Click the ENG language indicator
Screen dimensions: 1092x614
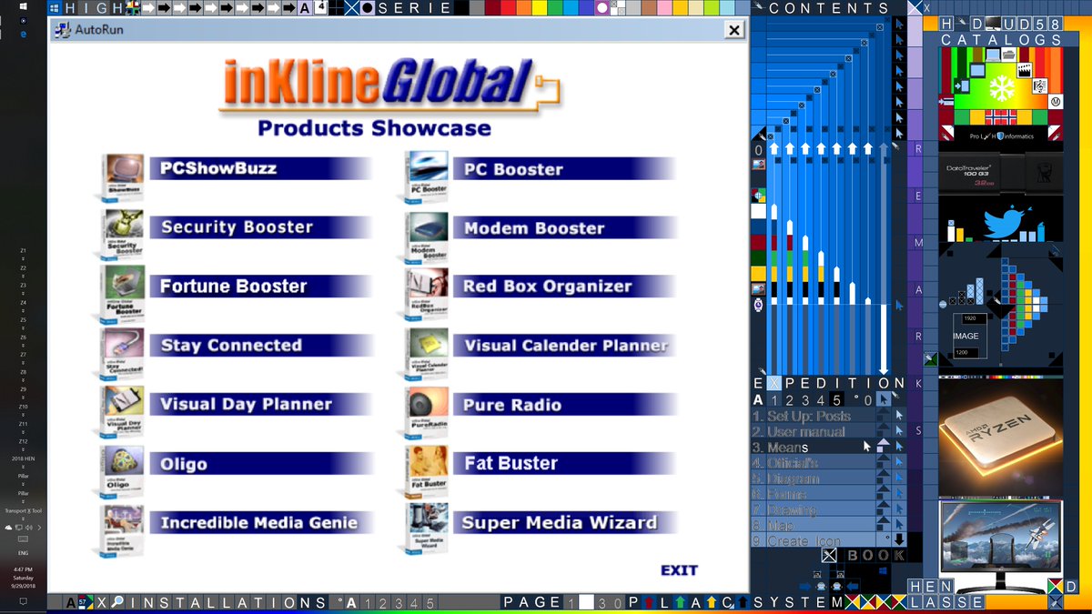point(24,552)
